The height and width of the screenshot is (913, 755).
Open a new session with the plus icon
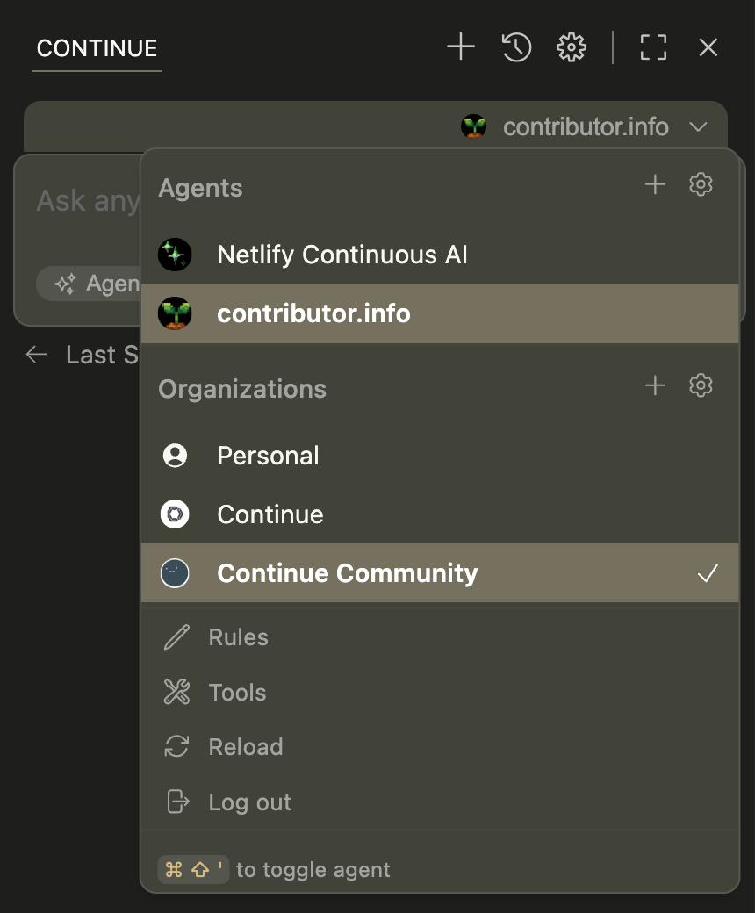pos(460,47)
